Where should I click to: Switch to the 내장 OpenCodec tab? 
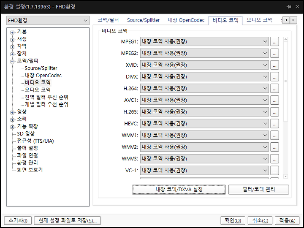186,20
